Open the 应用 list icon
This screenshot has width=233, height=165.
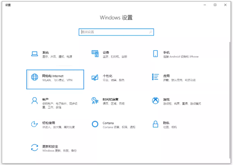[156, 77]
